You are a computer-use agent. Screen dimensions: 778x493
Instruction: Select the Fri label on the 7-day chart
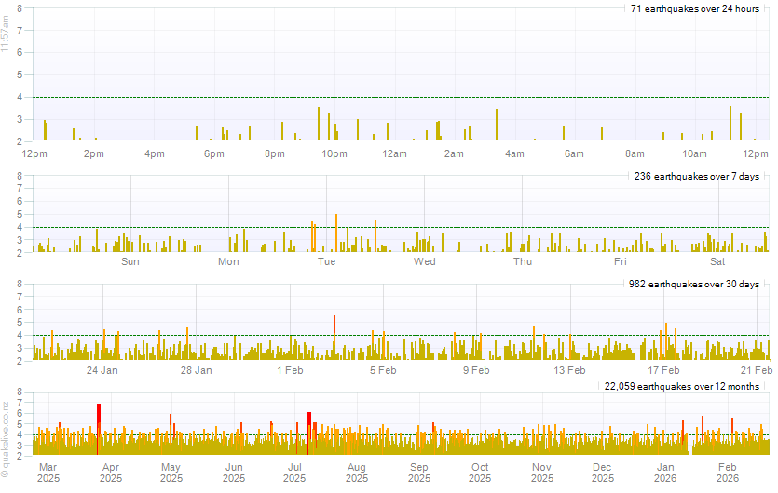[x=621, y=262]
